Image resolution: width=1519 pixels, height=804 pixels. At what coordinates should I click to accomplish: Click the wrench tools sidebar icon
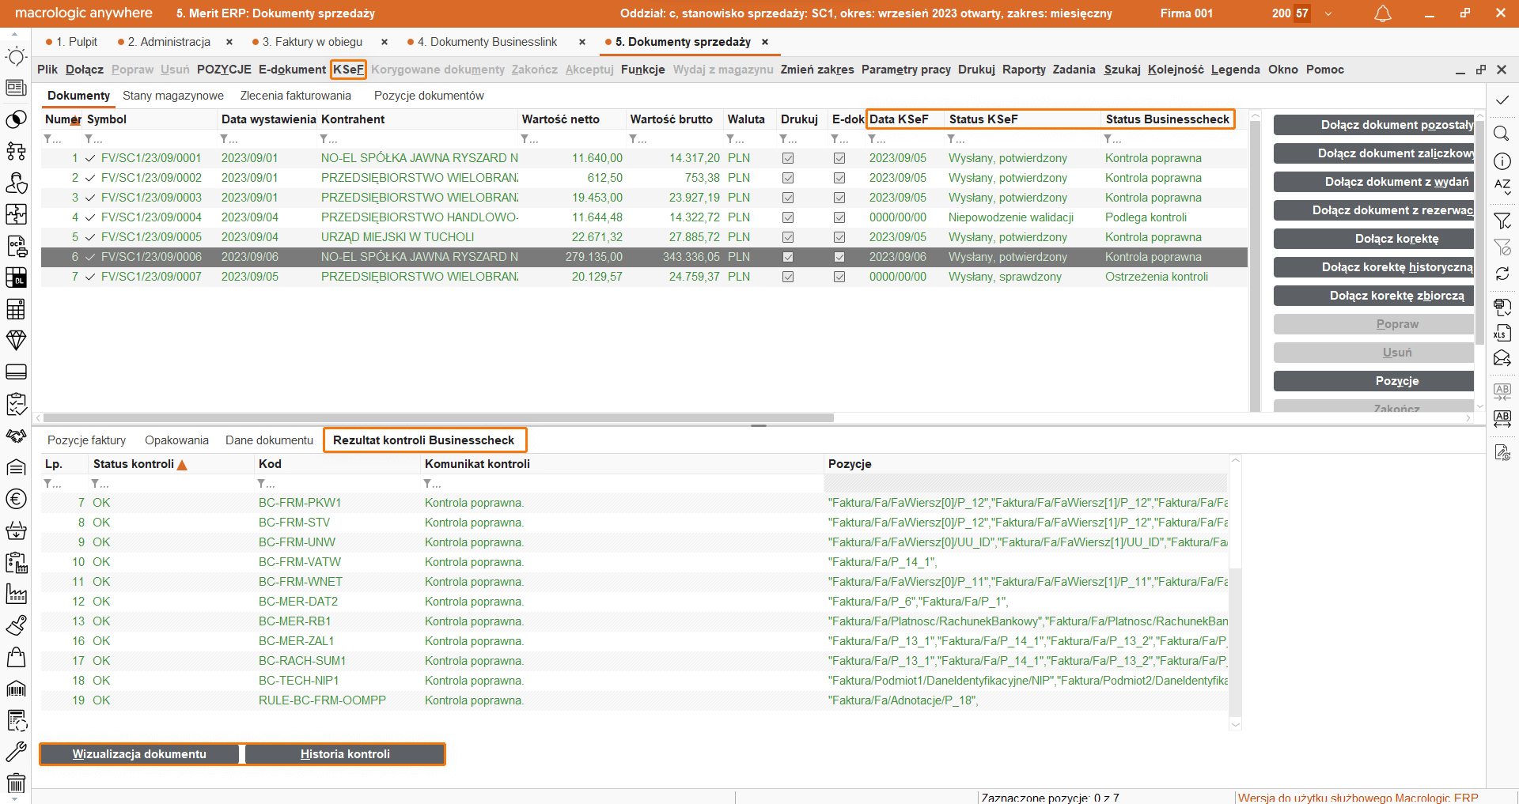(16, 751)
